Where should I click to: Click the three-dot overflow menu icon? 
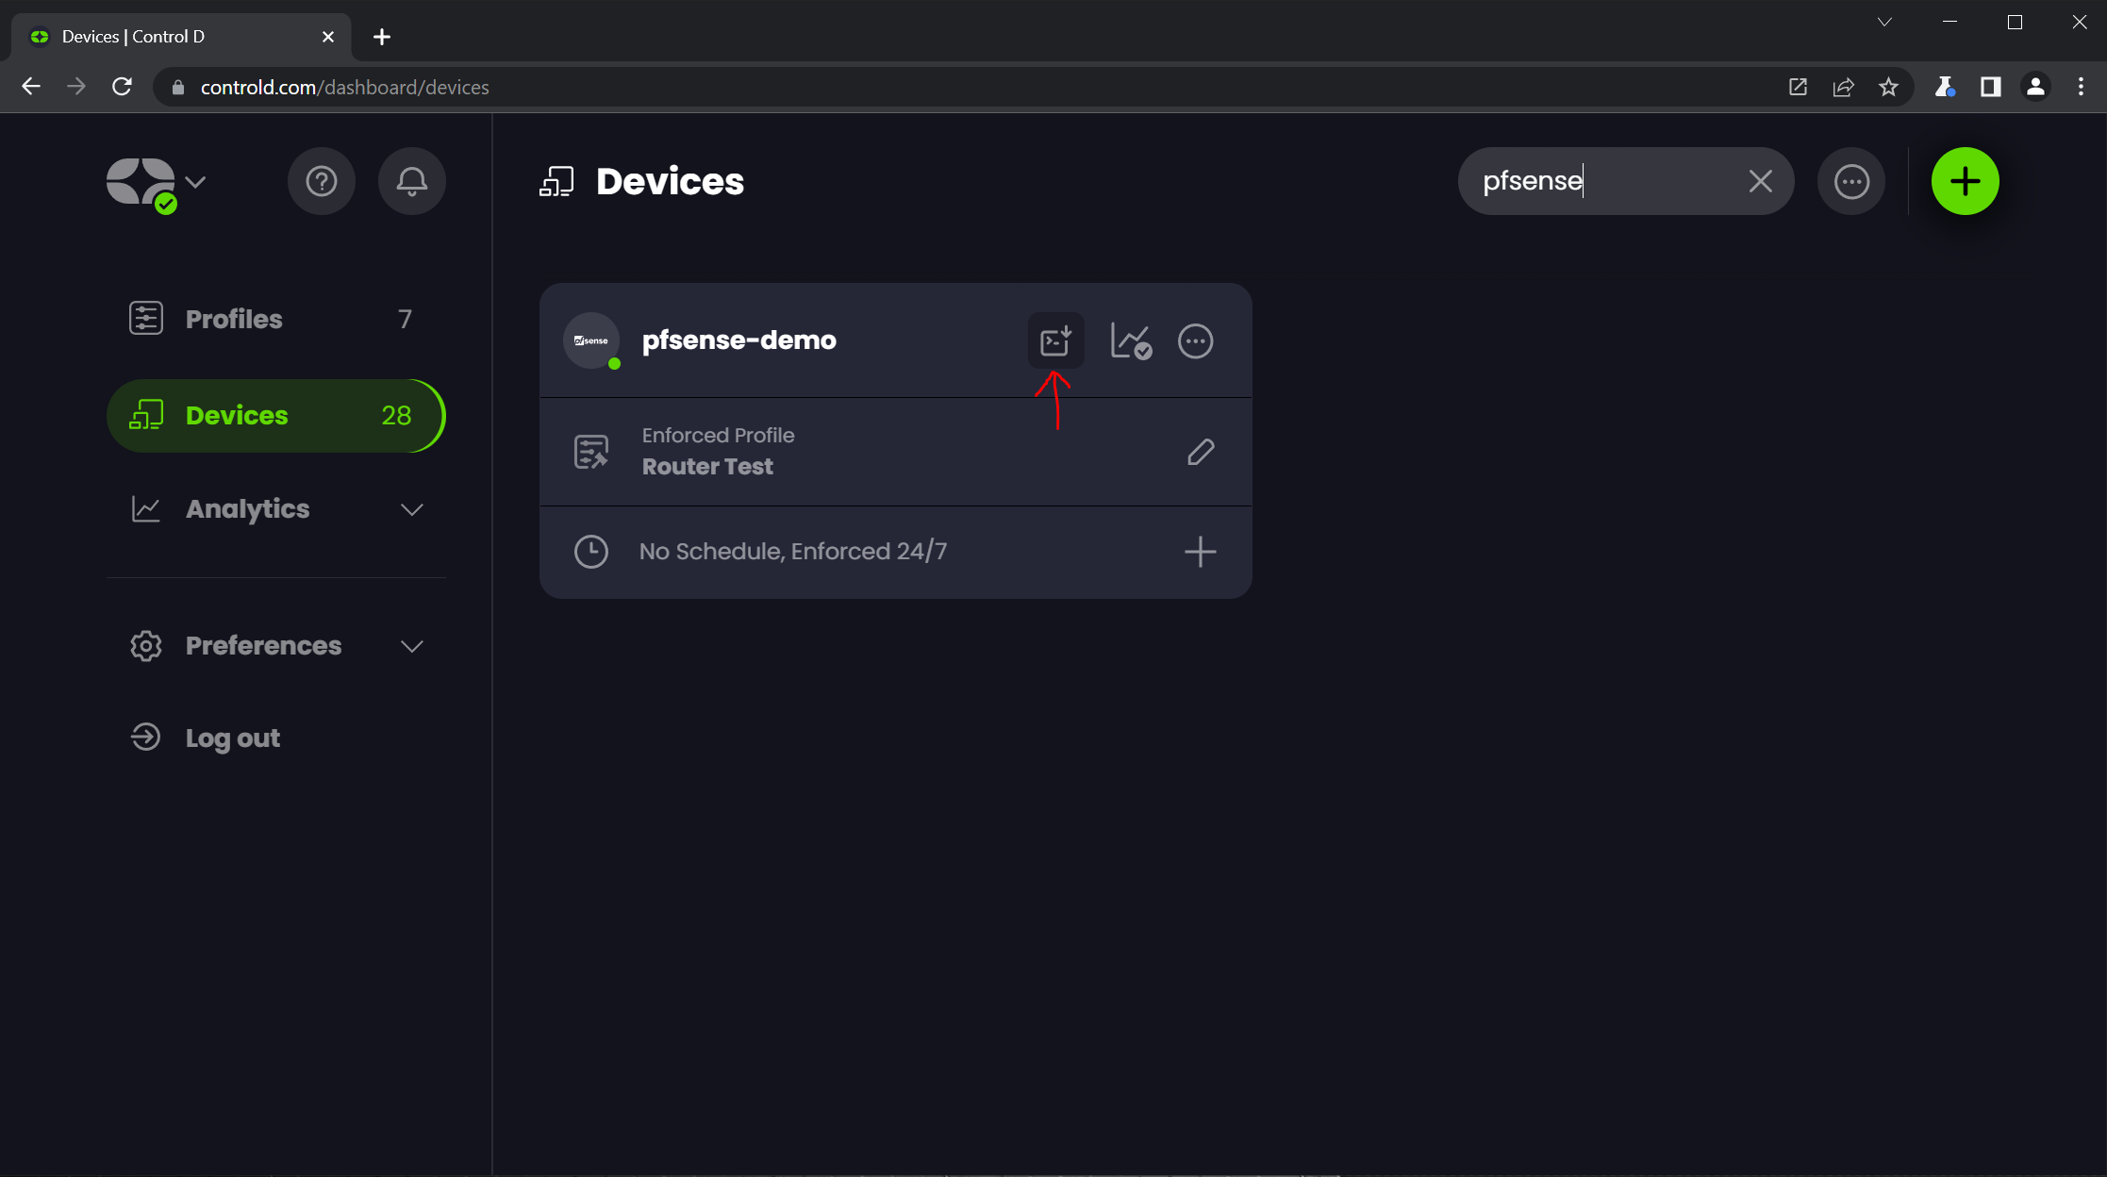(1195, 340)
